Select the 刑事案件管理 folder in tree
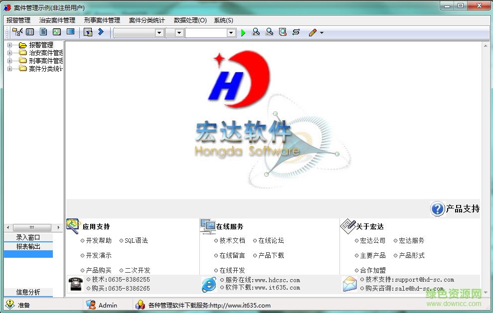 pos(41,61)
